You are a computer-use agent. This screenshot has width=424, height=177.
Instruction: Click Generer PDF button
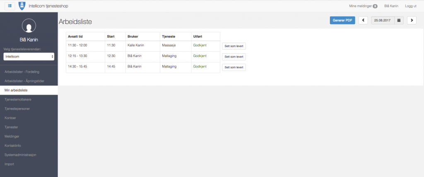(x=342, y=20)
